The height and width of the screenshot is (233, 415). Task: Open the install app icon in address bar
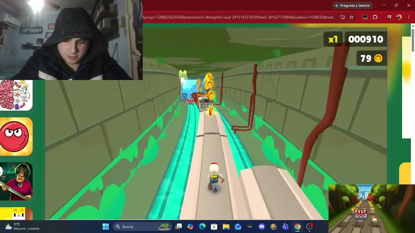[x=343, y=17]
